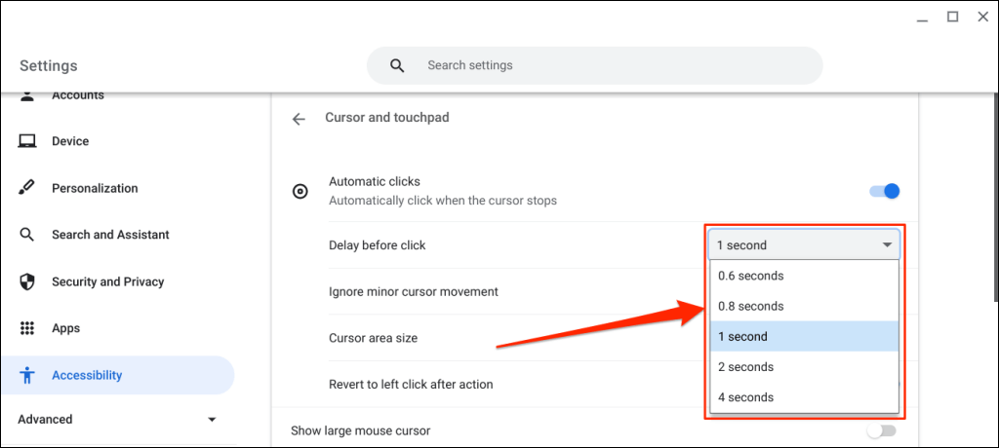Click the Security and Privacy shield icon
The height and width of the screenshot is (448, 999).
tap(27, 281)
